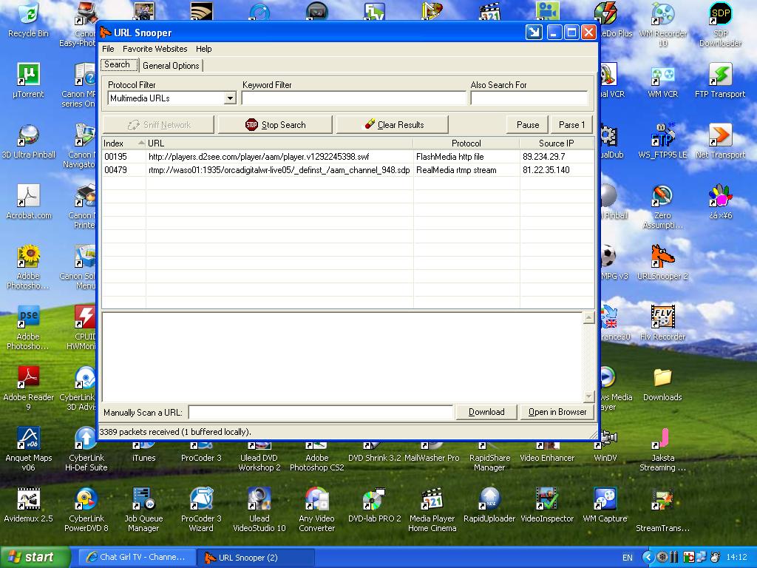The image size is (757, 568).
Task: Click the Source IP column header
Action: tap(557, 143)
